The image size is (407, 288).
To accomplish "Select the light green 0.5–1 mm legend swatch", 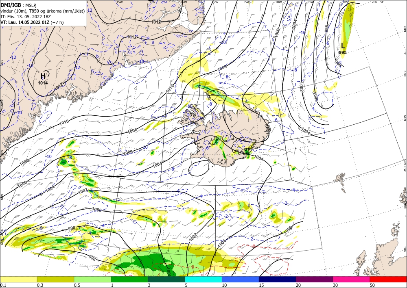I will tap(92, 279).
